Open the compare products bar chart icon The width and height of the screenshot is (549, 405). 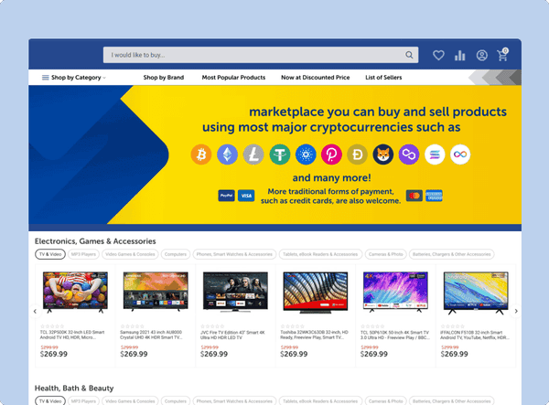tap(460, 56)
